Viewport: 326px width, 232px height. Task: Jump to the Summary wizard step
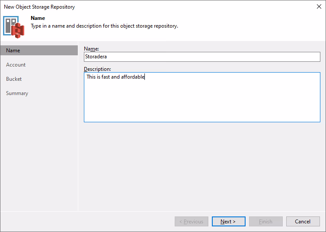coord(17,93)
